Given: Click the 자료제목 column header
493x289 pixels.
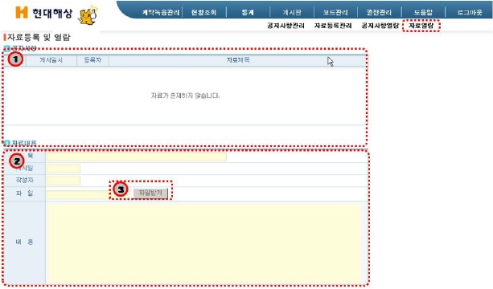Looking at the screenshot, I should click(x=238, y=60).
